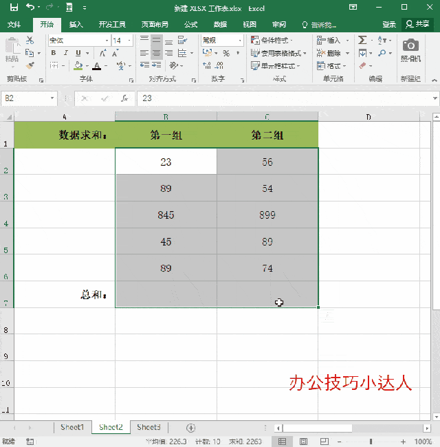Add a new sheet
The image size is (440, 447).
coord(190,428)
